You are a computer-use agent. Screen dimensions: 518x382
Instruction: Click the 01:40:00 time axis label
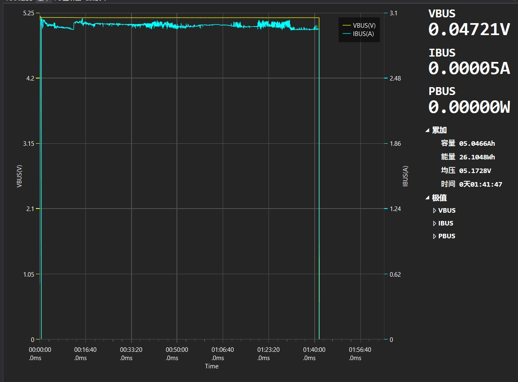tap(314, 350)
